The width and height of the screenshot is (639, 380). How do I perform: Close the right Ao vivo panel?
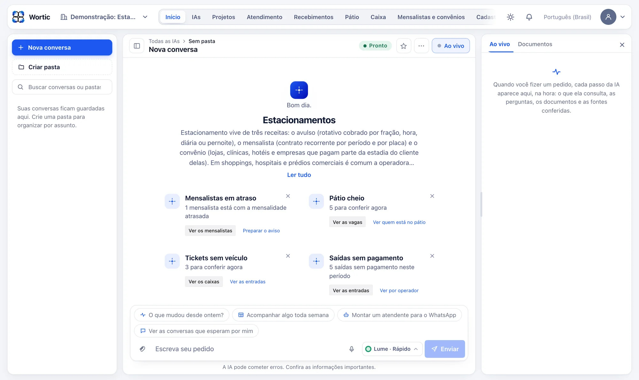622,45
